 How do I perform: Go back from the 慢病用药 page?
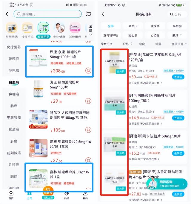point(103,14)
